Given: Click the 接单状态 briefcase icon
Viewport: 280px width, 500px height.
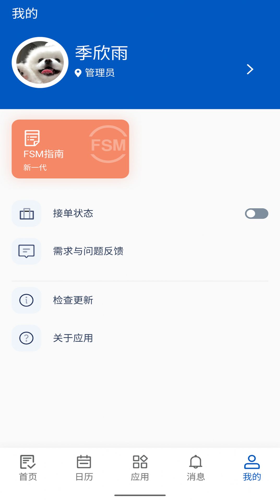Looking at the screenshot, I should click(26, 214).
